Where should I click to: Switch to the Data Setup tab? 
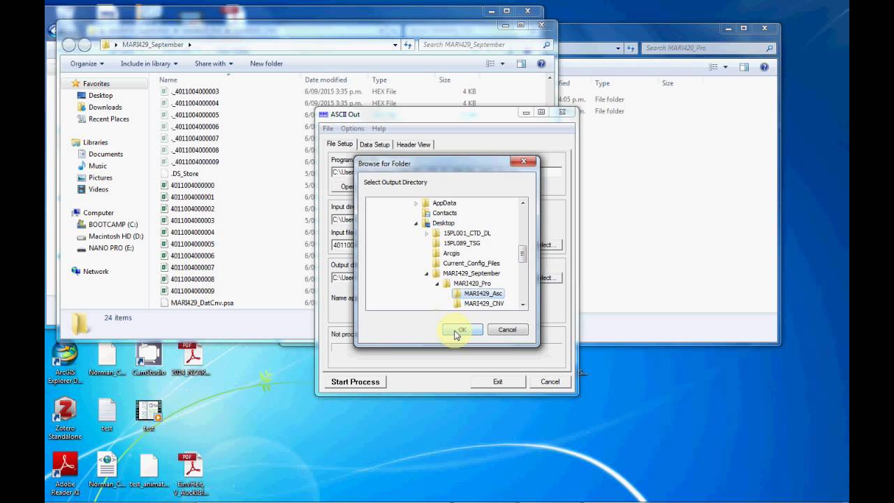tap(374, 145)
